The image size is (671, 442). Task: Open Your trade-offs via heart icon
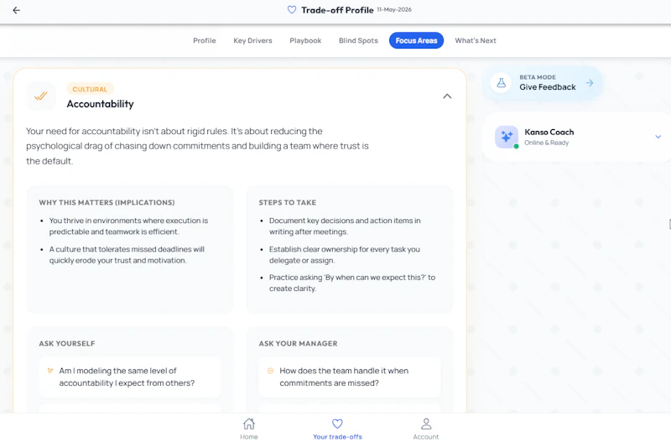pos(337,424)
